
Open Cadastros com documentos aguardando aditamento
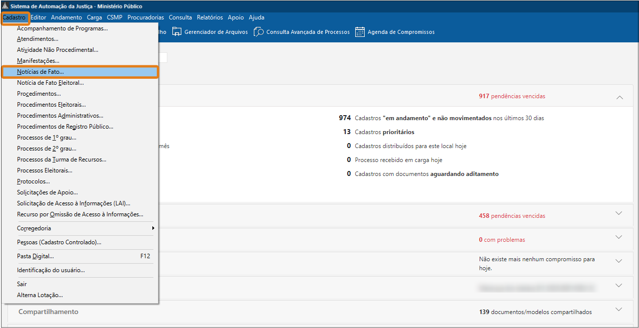(x=423, y=174)
